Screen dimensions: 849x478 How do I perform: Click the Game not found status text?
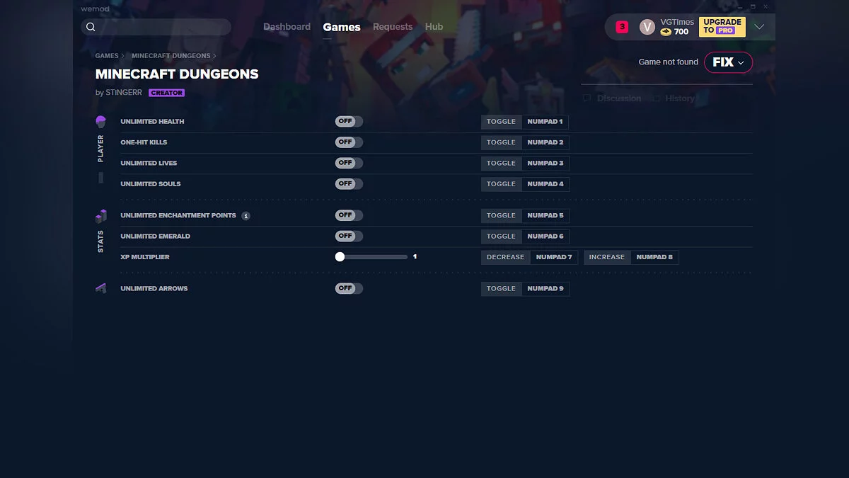[x=668, y=62]
